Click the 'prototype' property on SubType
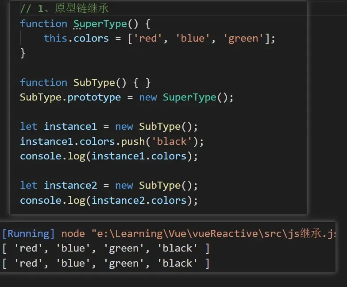Image resolution: width=347 pixels, height=287 pixels. 94,97
